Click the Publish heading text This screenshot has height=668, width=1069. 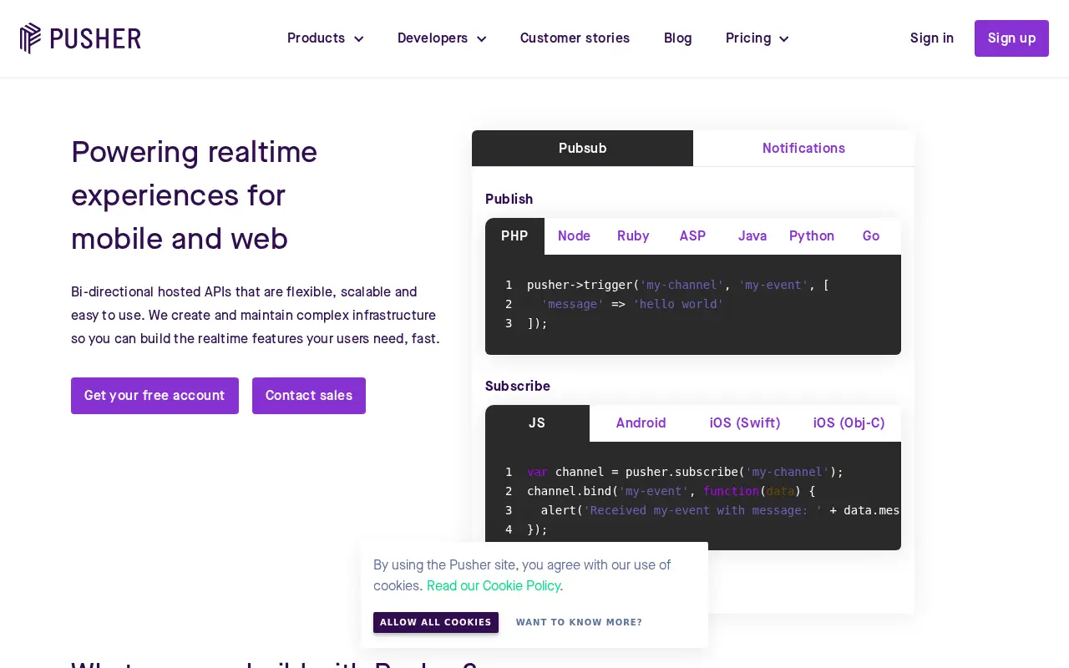509,200
